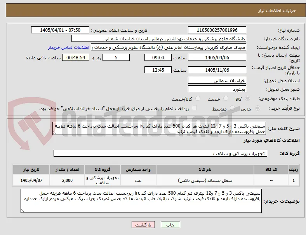306x235 pixels.
Task: Click the گروه کالا field تجهیزات پزشکی و سلامت
Action: click(160, 153)
